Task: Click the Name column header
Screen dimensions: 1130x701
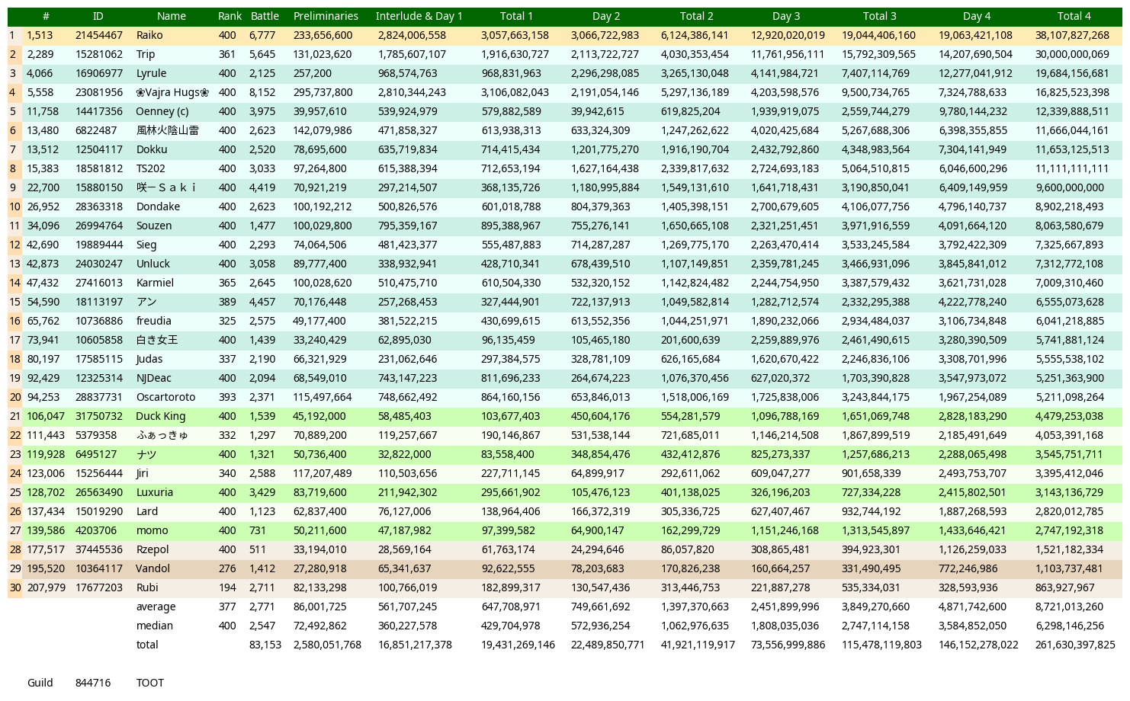Action: (x=172, y=16)
